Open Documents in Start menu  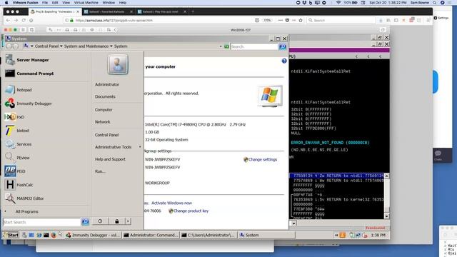(105, 97)
